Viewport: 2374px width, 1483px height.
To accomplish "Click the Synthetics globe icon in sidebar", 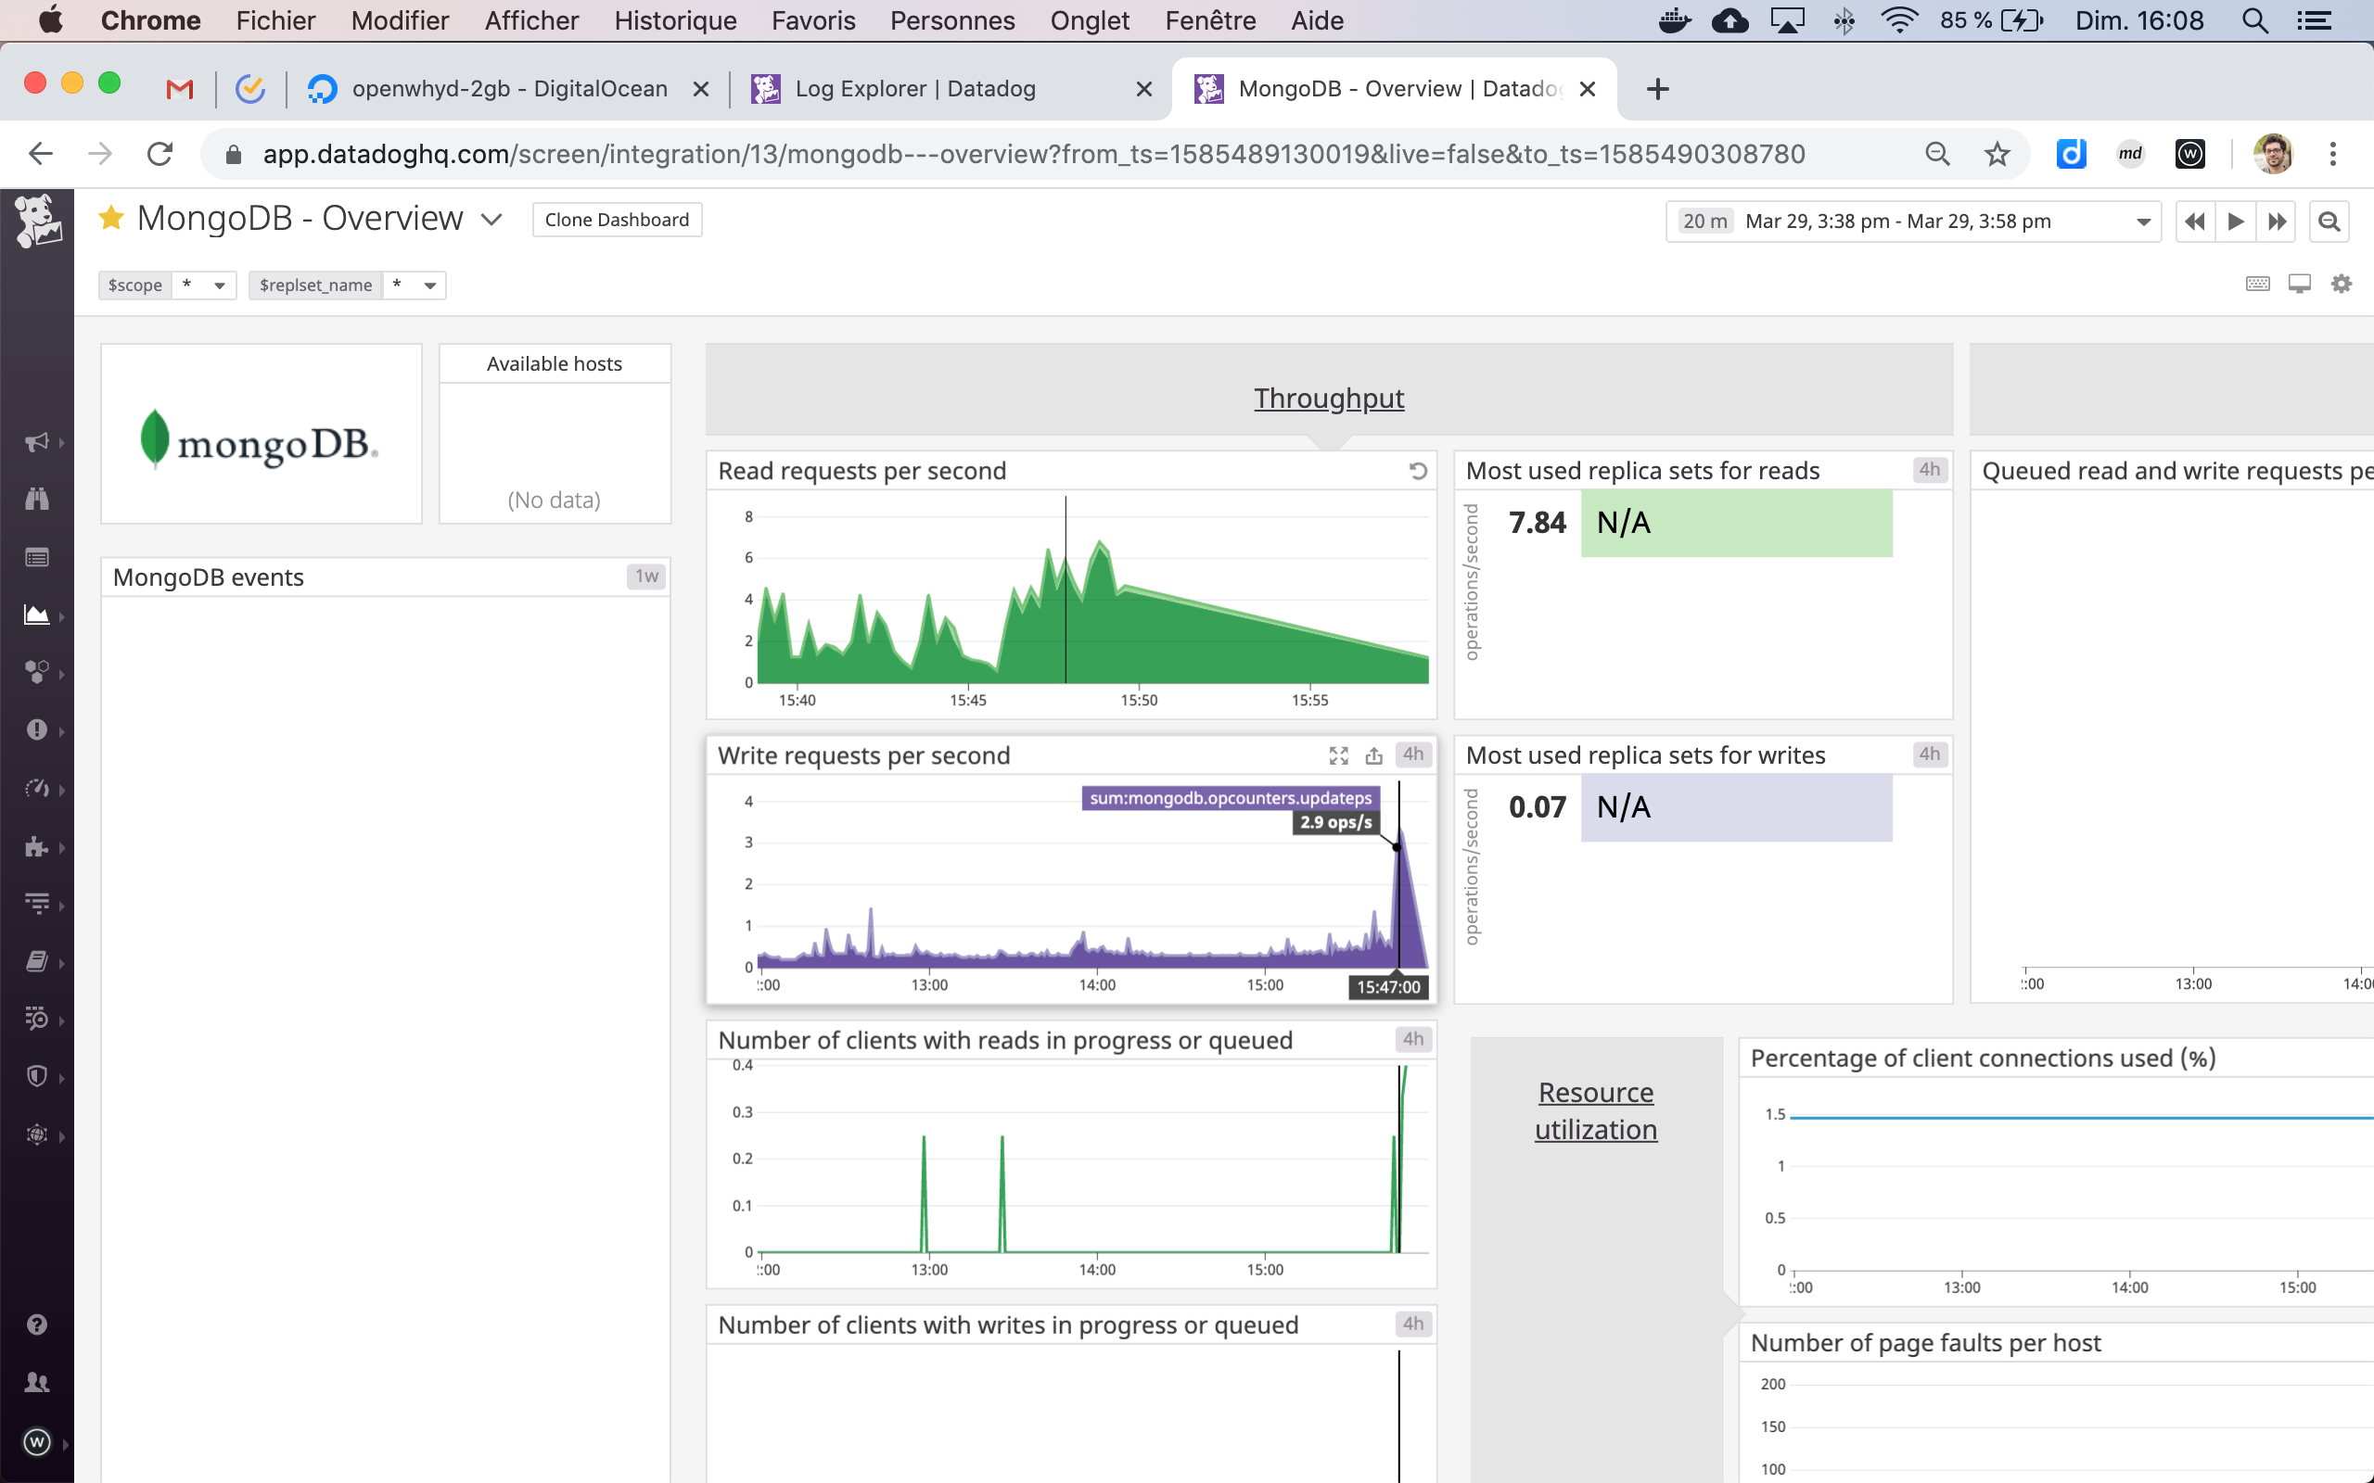I will 36,1136.
